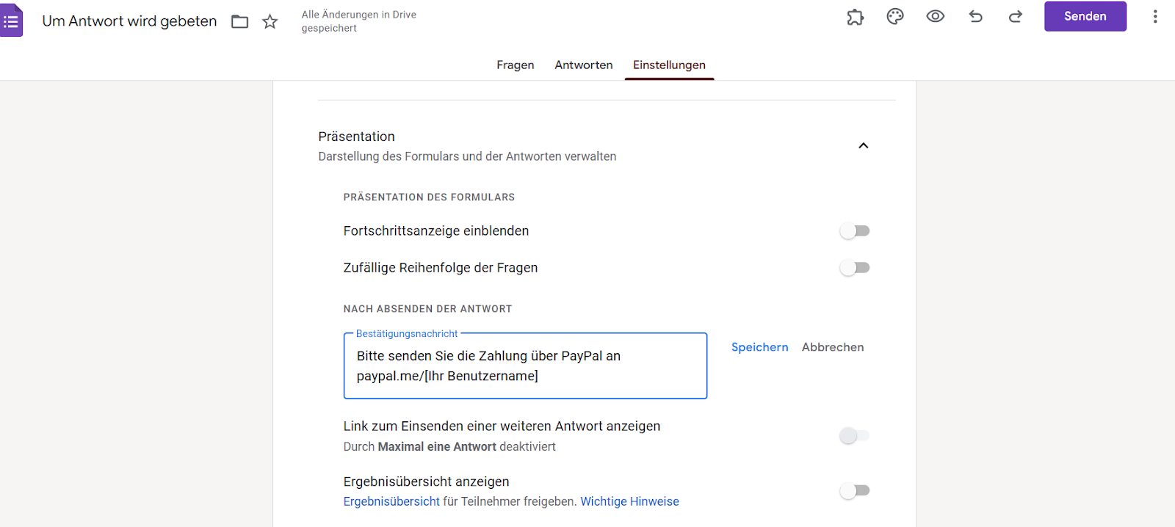Click into the Bestätigungsnachricht text field
This screenshot has width=1175, height=527.
tap(525, 366)
